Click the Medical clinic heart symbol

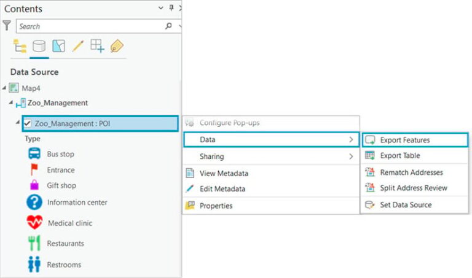point(34,222)
